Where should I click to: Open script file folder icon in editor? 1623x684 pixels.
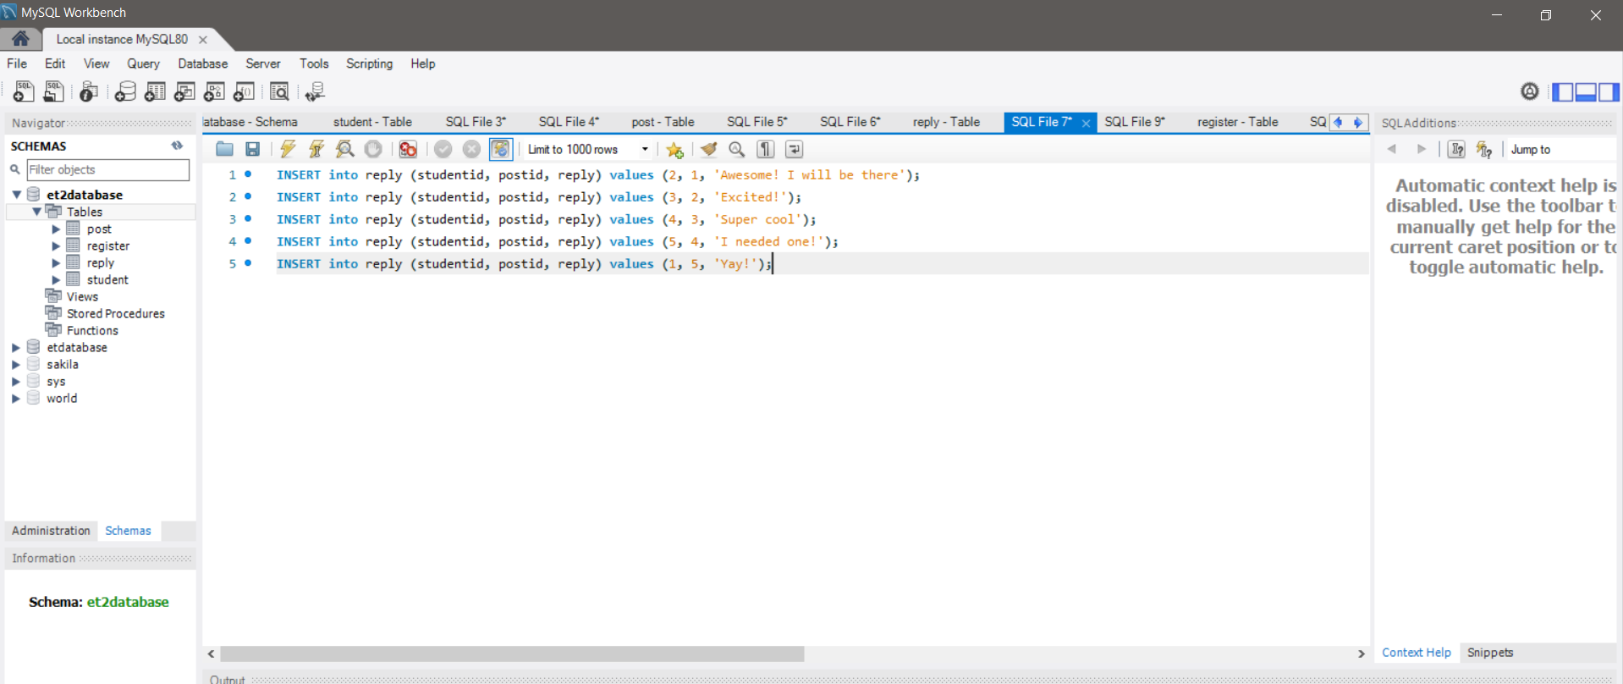pos(224,149)
